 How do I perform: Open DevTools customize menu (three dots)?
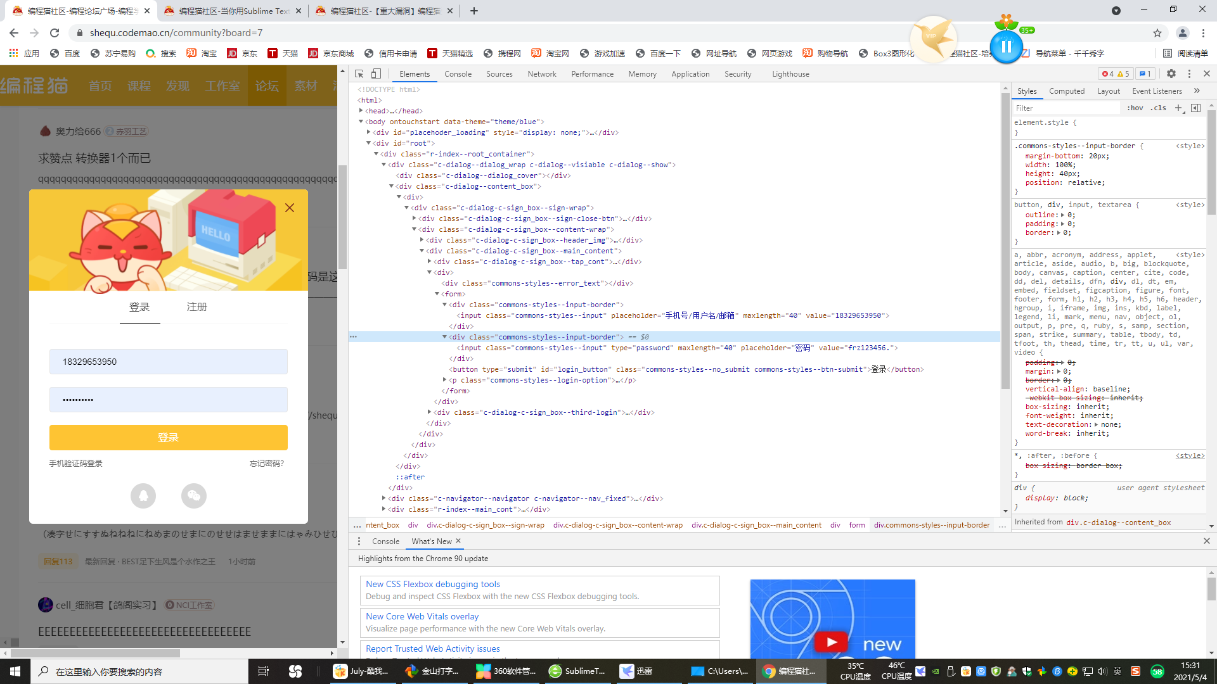pos(1189,74)
